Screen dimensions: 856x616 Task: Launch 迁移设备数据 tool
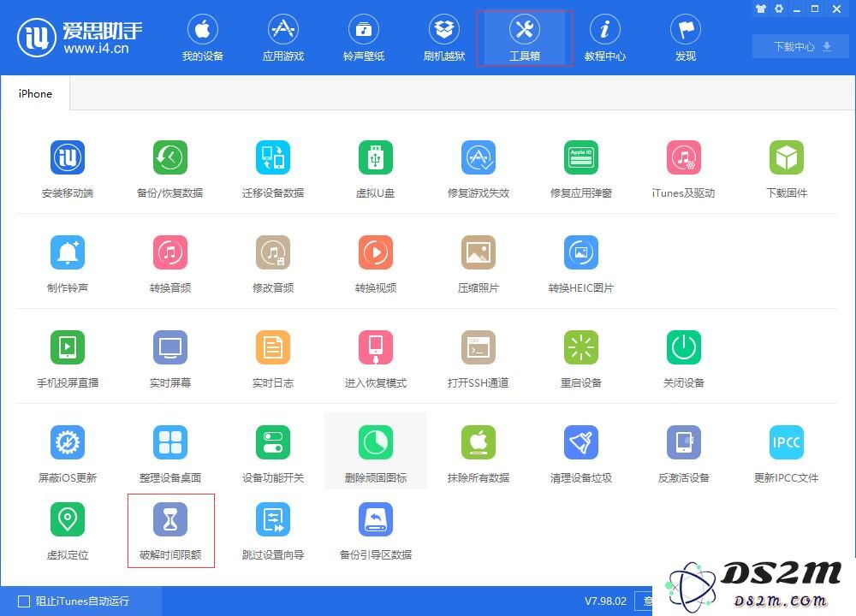click(273, 169)
